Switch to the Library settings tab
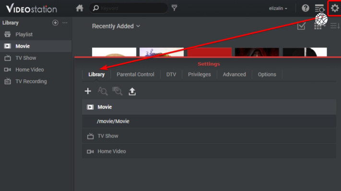341x191 pixels. 96,74
